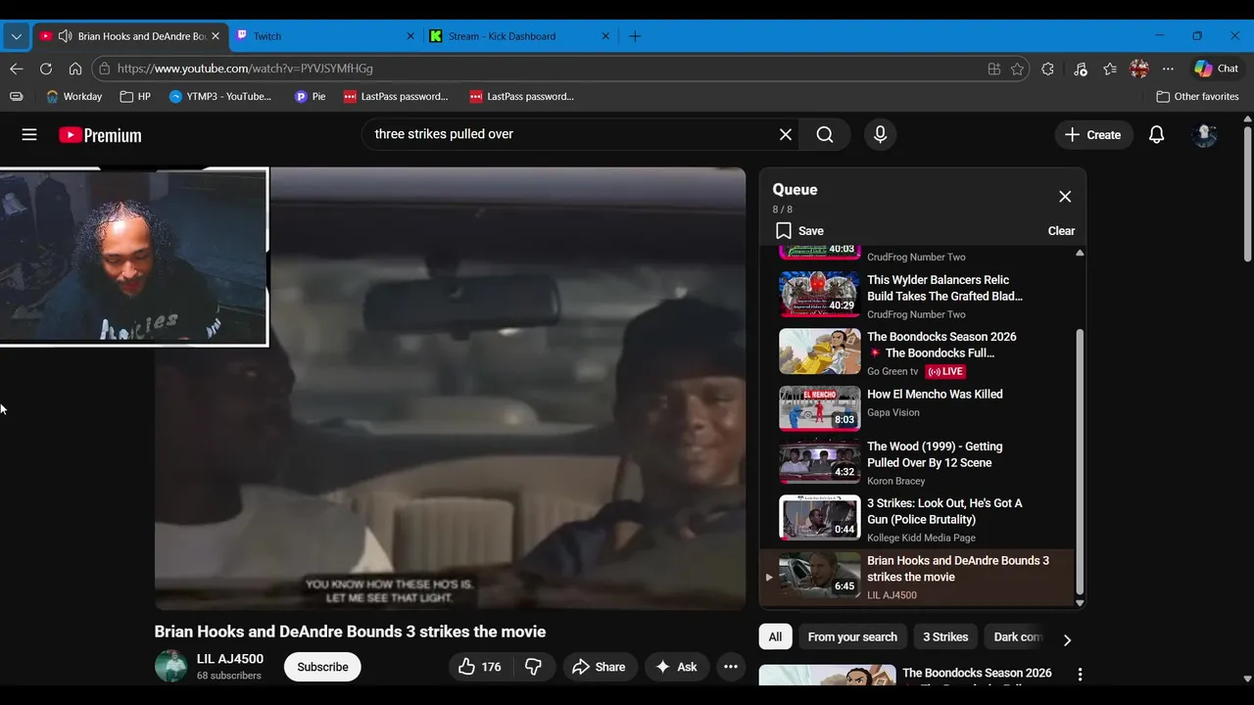Image resolution: width=1254 pixels, height=705 pixels.
Task: Open the recommended Boondocks Season 2026 thumbnail
Action: tap(827, 675)
